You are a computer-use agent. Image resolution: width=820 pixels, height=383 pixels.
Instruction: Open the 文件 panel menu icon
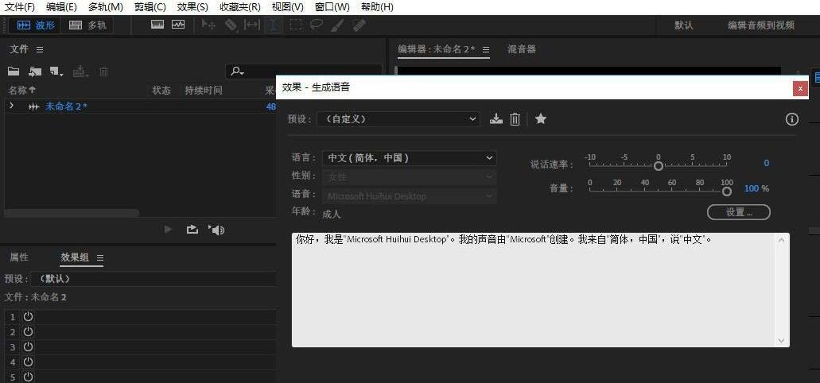pyautogui.click(x=40, y=49)
